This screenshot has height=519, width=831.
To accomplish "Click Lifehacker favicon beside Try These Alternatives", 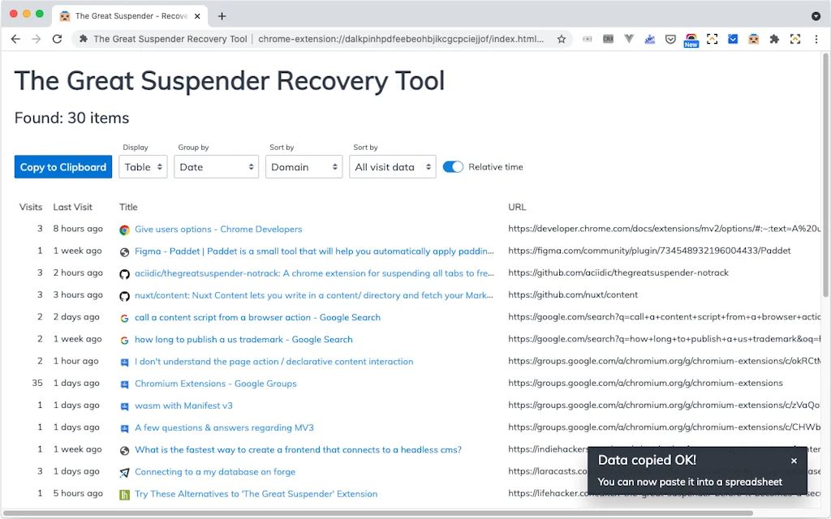I will tap(124, 495).
